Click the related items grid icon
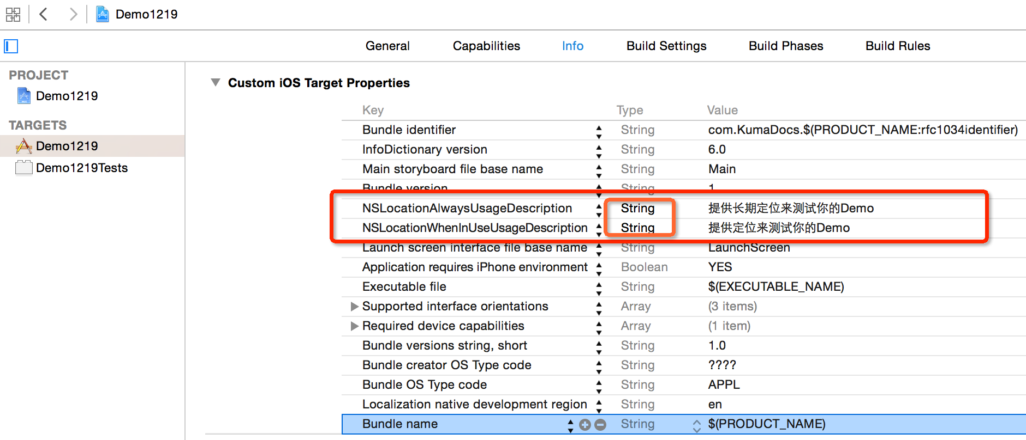Screen dimensions: 1026x440 click(x=13, y=15)
